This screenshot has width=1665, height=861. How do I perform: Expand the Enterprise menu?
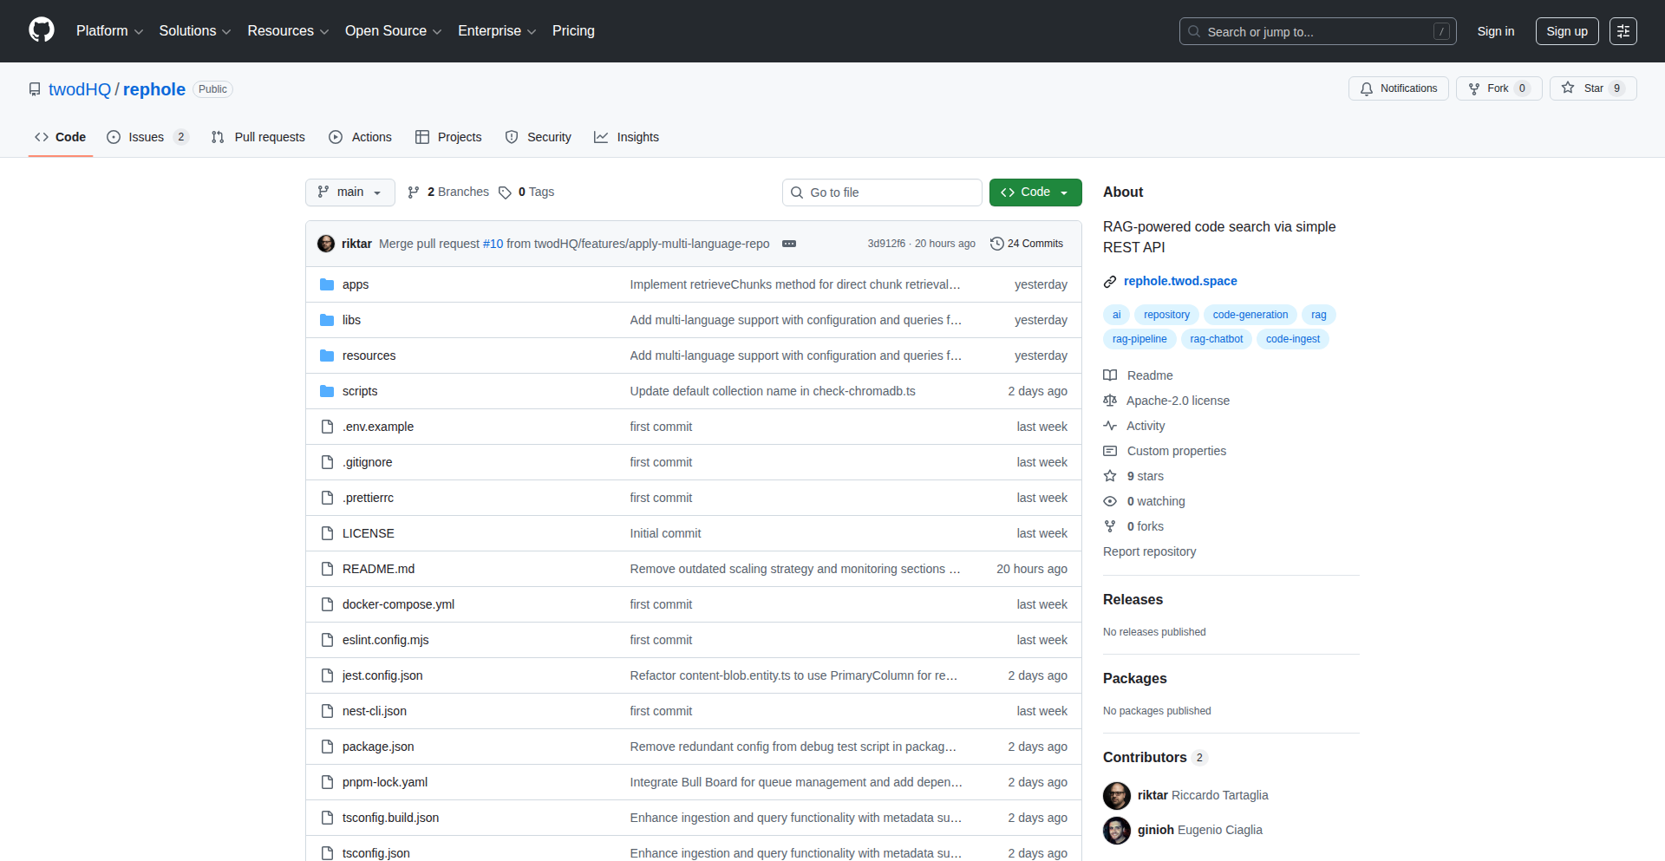coord(497,31)
